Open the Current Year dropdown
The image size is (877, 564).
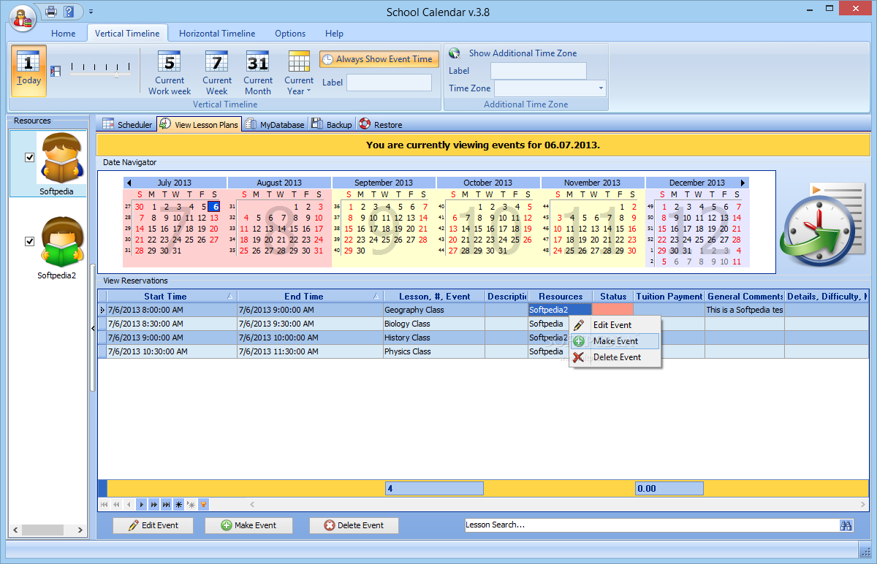299,73
